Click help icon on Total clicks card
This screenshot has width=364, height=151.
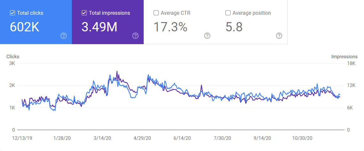(64, 36)
